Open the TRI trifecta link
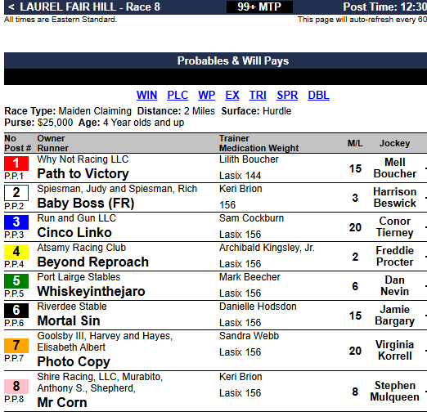 (258, 95)
